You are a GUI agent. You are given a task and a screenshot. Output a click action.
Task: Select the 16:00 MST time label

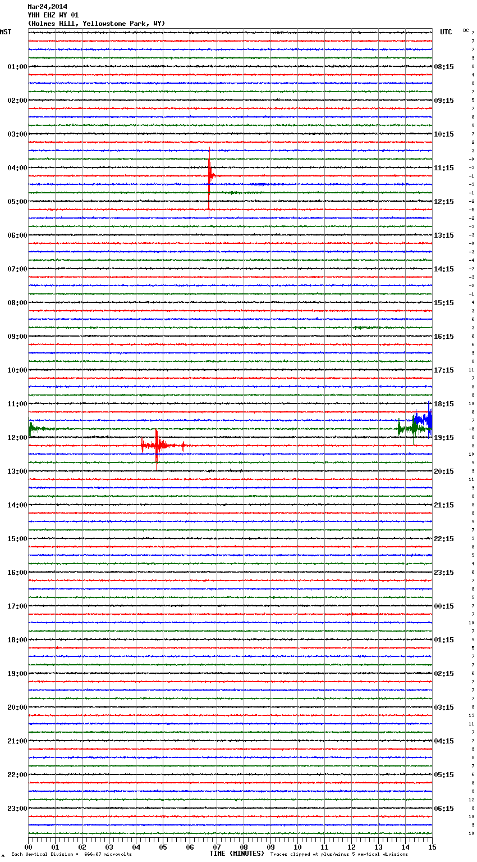pyautogui.click(x=17, y=573)
